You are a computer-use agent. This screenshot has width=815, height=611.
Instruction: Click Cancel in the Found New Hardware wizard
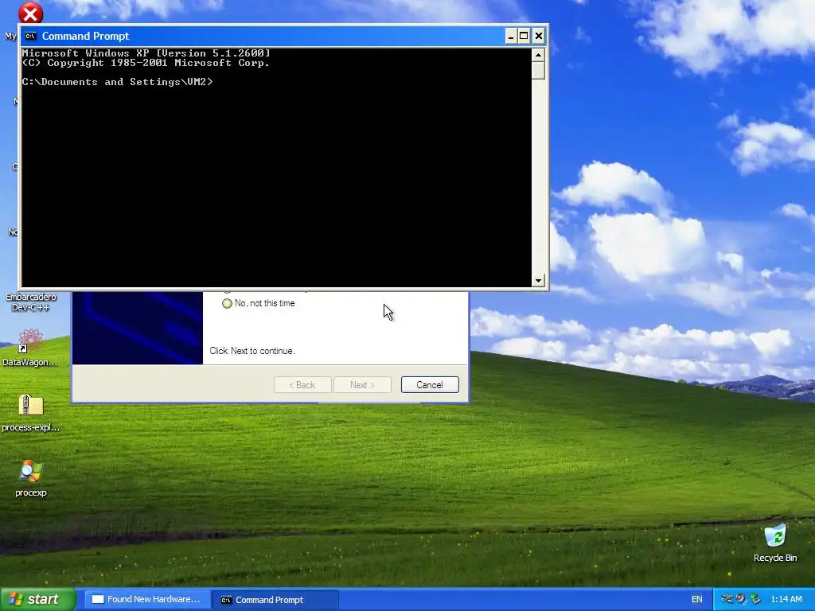(x=430, y=385)
